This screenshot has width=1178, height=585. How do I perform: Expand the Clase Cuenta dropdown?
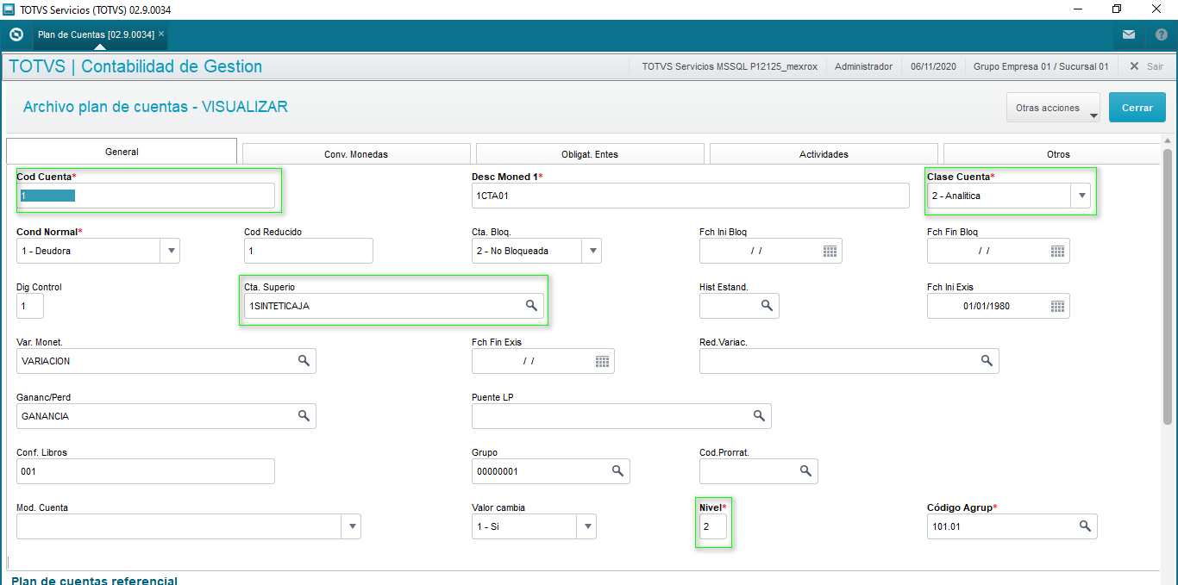1081,196
